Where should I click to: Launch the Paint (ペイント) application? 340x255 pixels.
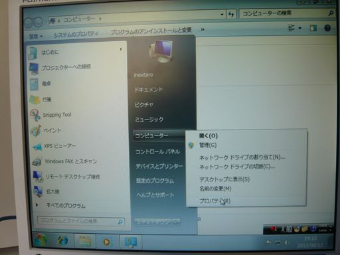pos(46,131)
